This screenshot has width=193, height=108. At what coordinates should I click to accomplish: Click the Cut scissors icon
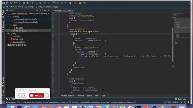(x=24, y=3)
